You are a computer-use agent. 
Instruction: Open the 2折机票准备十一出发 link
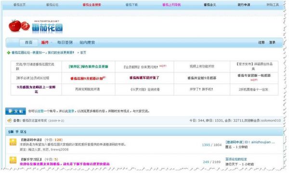(253, 89)
